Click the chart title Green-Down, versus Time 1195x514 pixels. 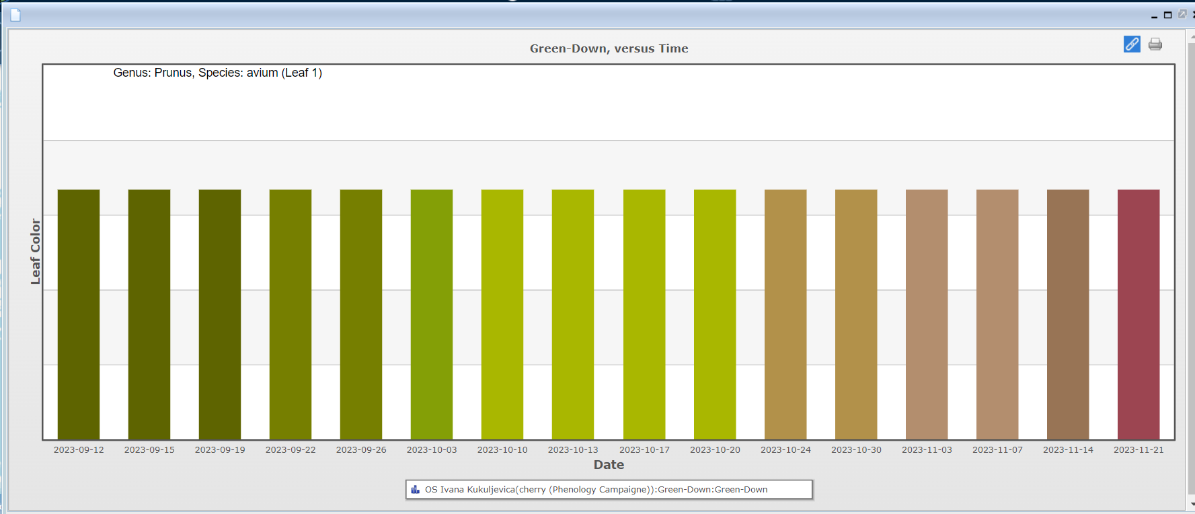pos(609,48)
